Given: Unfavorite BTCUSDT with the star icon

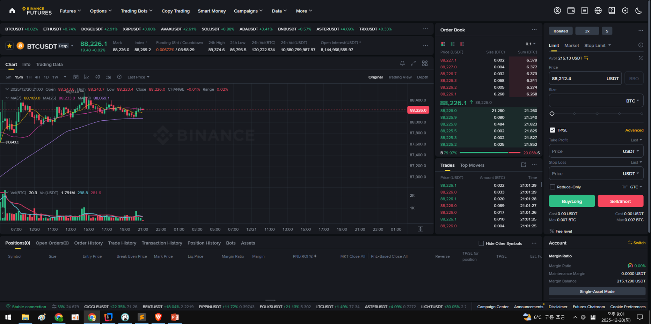Looking at the screenshot, I should [x=9, y=46].
